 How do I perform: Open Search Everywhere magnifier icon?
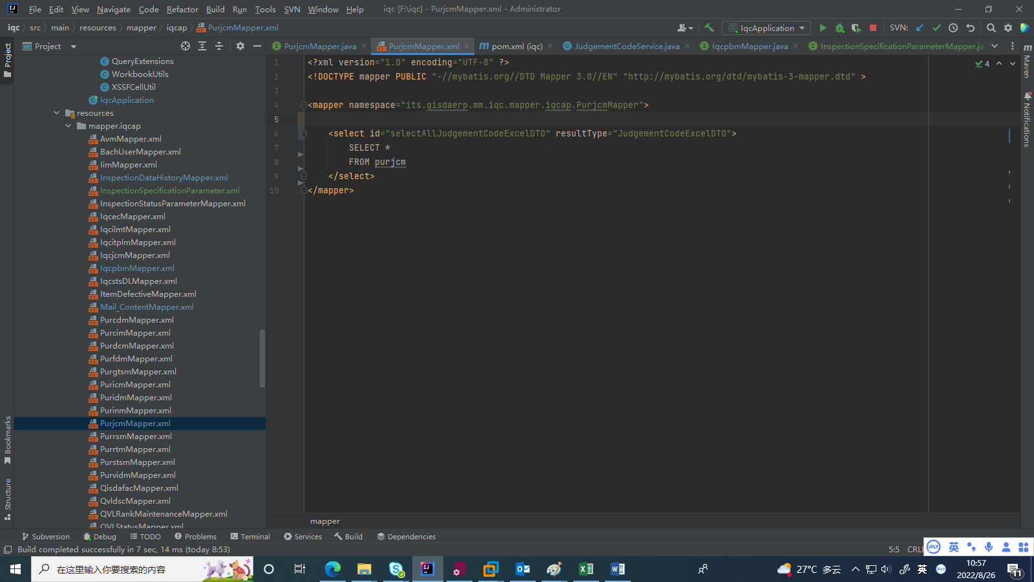[991, 28]
